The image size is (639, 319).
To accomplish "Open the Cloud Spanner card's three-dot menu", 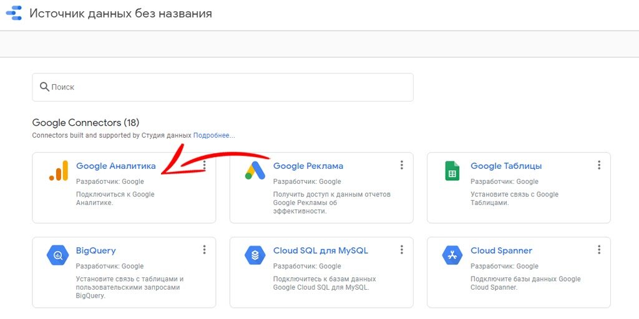I will tap(599, 249).
